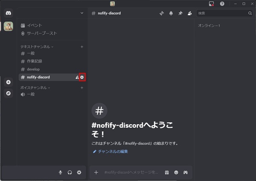The width and height of the screenshot is (256, 181).
Task: Open threads icon in channel header
Action: tap(162, 13)
